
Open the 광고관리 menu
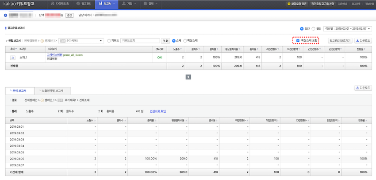[83, 4]
